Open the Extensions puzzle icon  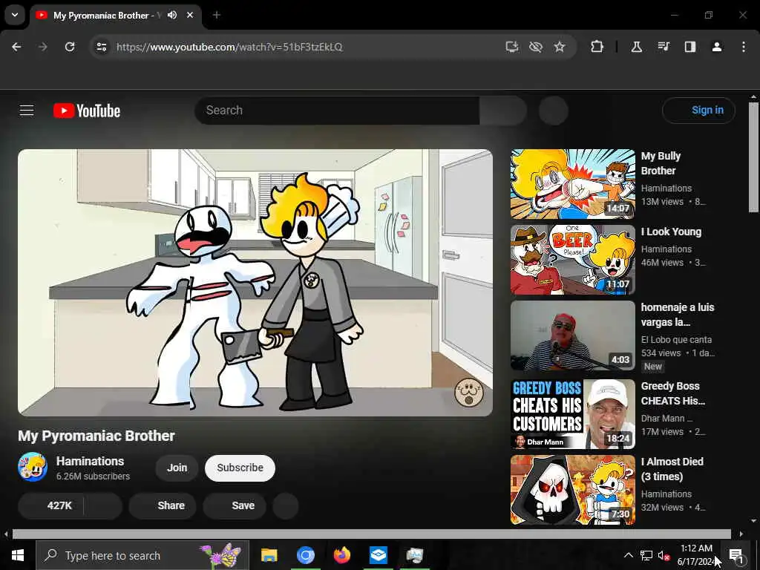[x=597, y=47]
